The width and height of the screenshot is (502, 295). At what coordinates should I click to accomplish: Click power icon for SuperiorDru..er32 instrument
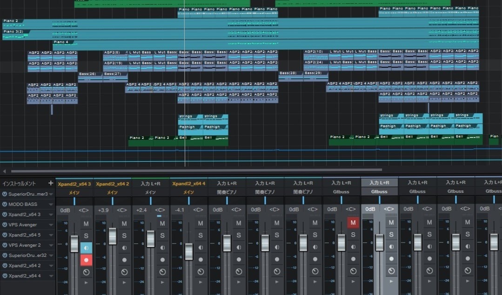pos(5,256)
